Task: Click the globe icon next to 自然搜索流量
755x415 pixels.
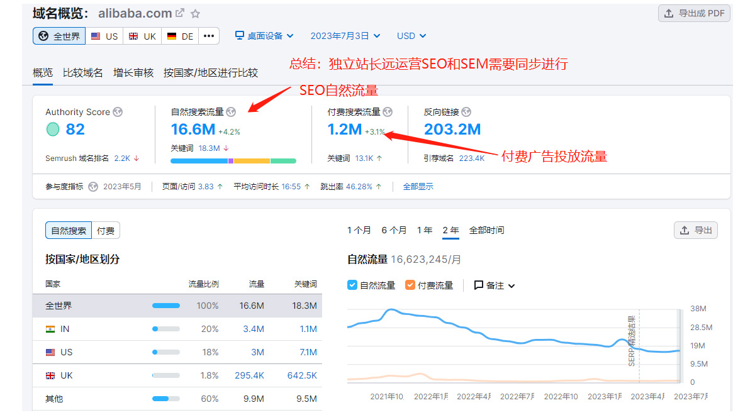Action: pyautogui.click(x=231, y=112)
